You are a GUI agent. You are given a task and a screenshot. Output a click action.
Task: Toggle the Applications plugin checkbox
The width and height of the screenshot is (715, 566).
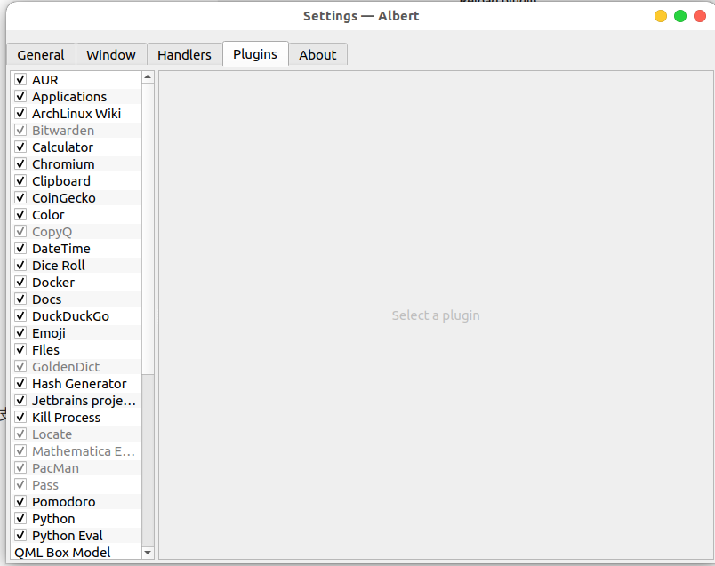click(x=20, y=96)
